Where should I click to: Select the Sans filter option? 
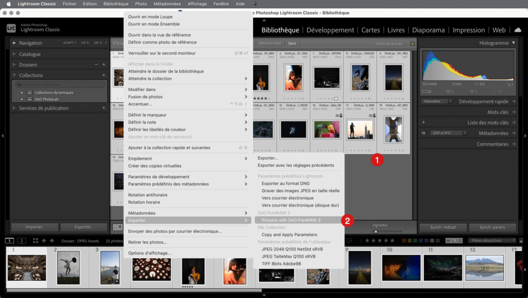pos(292,43)
